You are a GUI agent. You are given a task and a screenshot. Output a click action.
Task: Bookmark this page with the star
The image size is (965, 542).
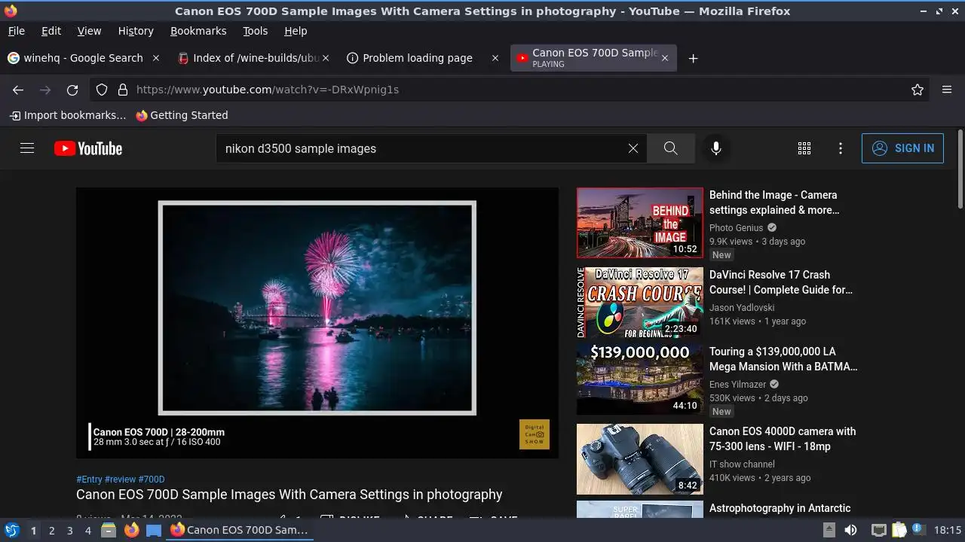coord(918,90)
